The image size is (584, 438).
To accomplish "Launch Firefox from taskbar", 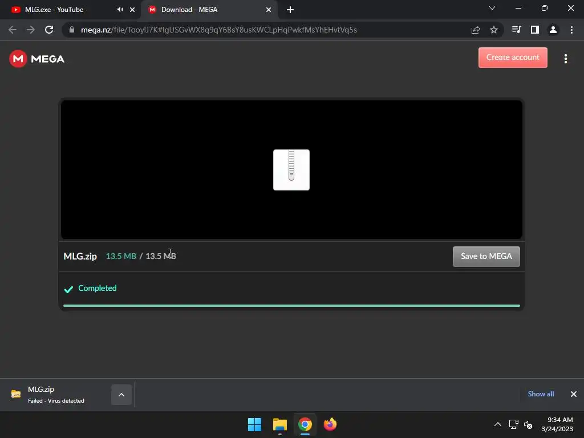I will pos(330,424).
